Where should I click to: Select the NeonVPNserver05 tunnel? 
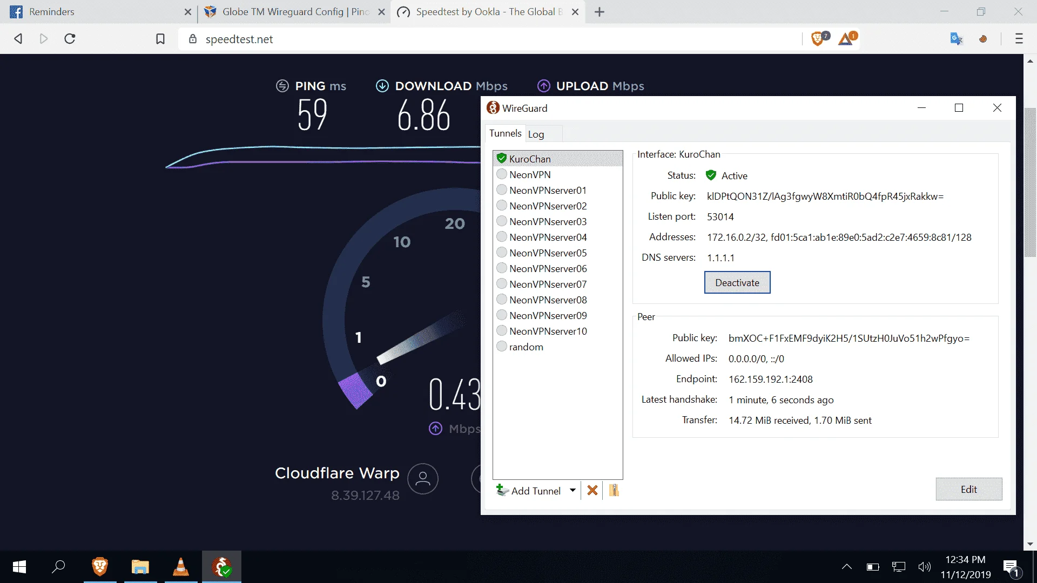(558, 253)
